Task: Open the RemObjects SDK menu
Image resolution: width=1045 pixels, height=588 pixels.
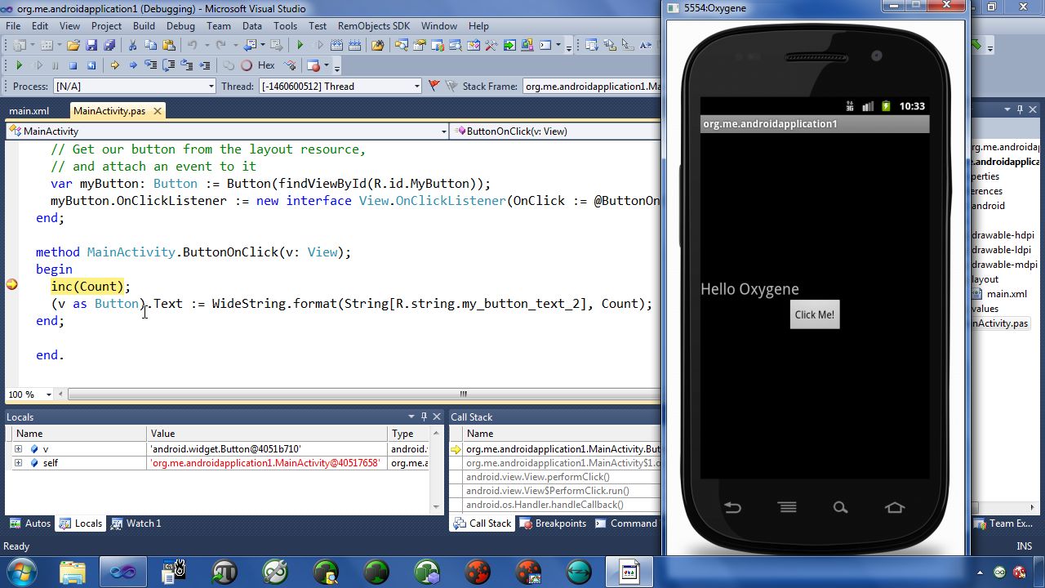Action: click(x=374, y=25)
